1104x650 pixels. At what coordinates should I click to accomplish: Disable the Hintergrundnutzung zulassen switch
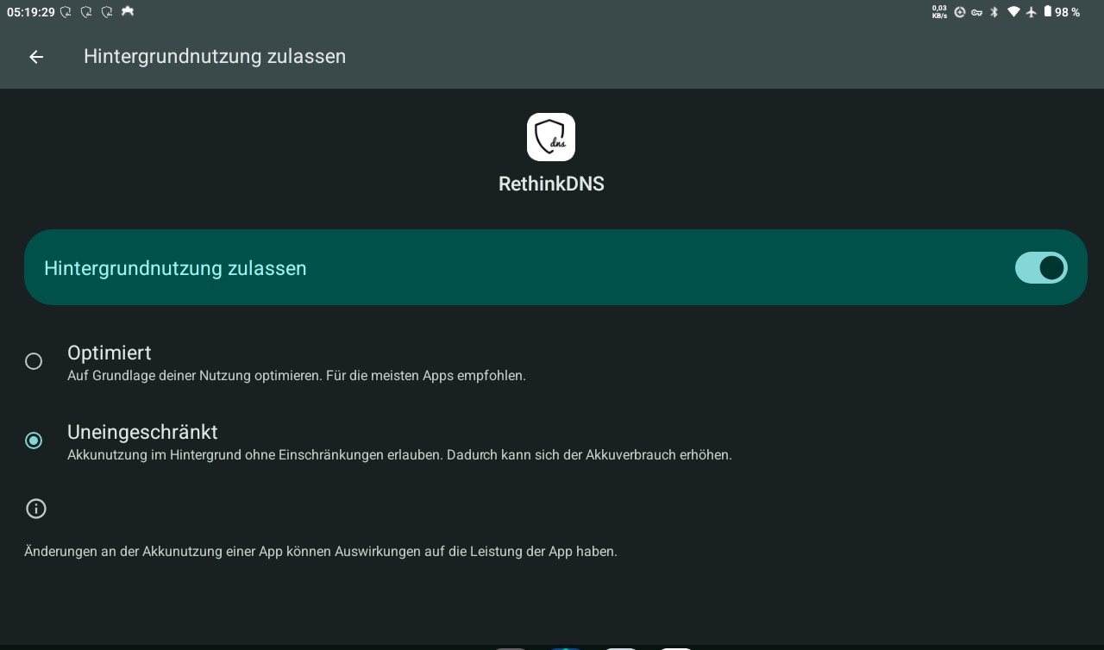[1041, 268]
